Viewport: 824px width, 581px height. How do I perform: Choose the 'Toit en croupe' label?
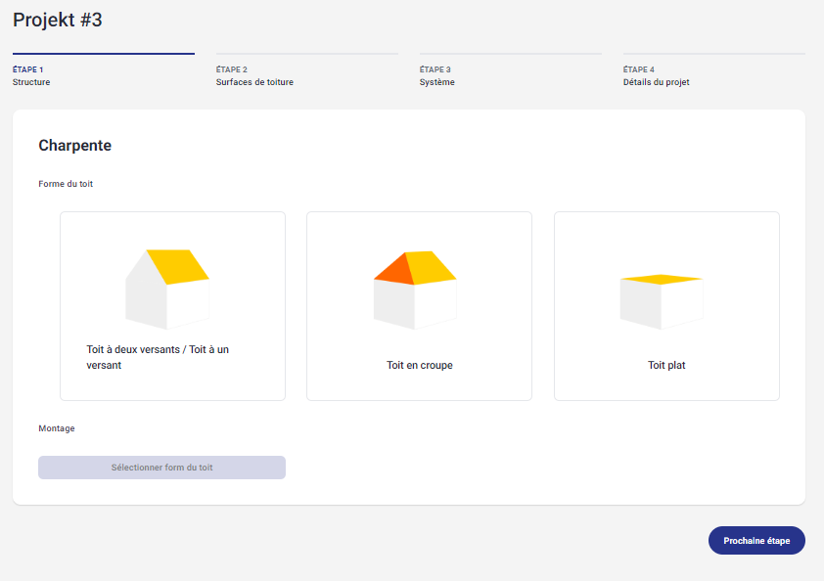(x=420, y=365)
